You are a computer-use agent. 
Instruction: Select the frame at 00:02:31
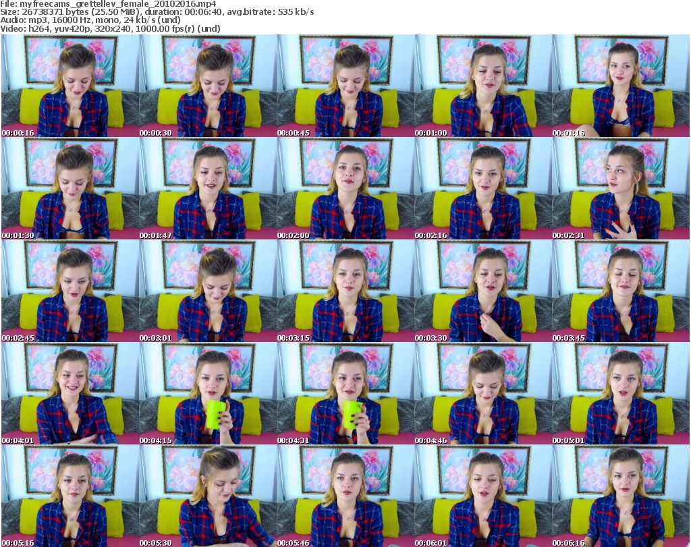point(620,188)
